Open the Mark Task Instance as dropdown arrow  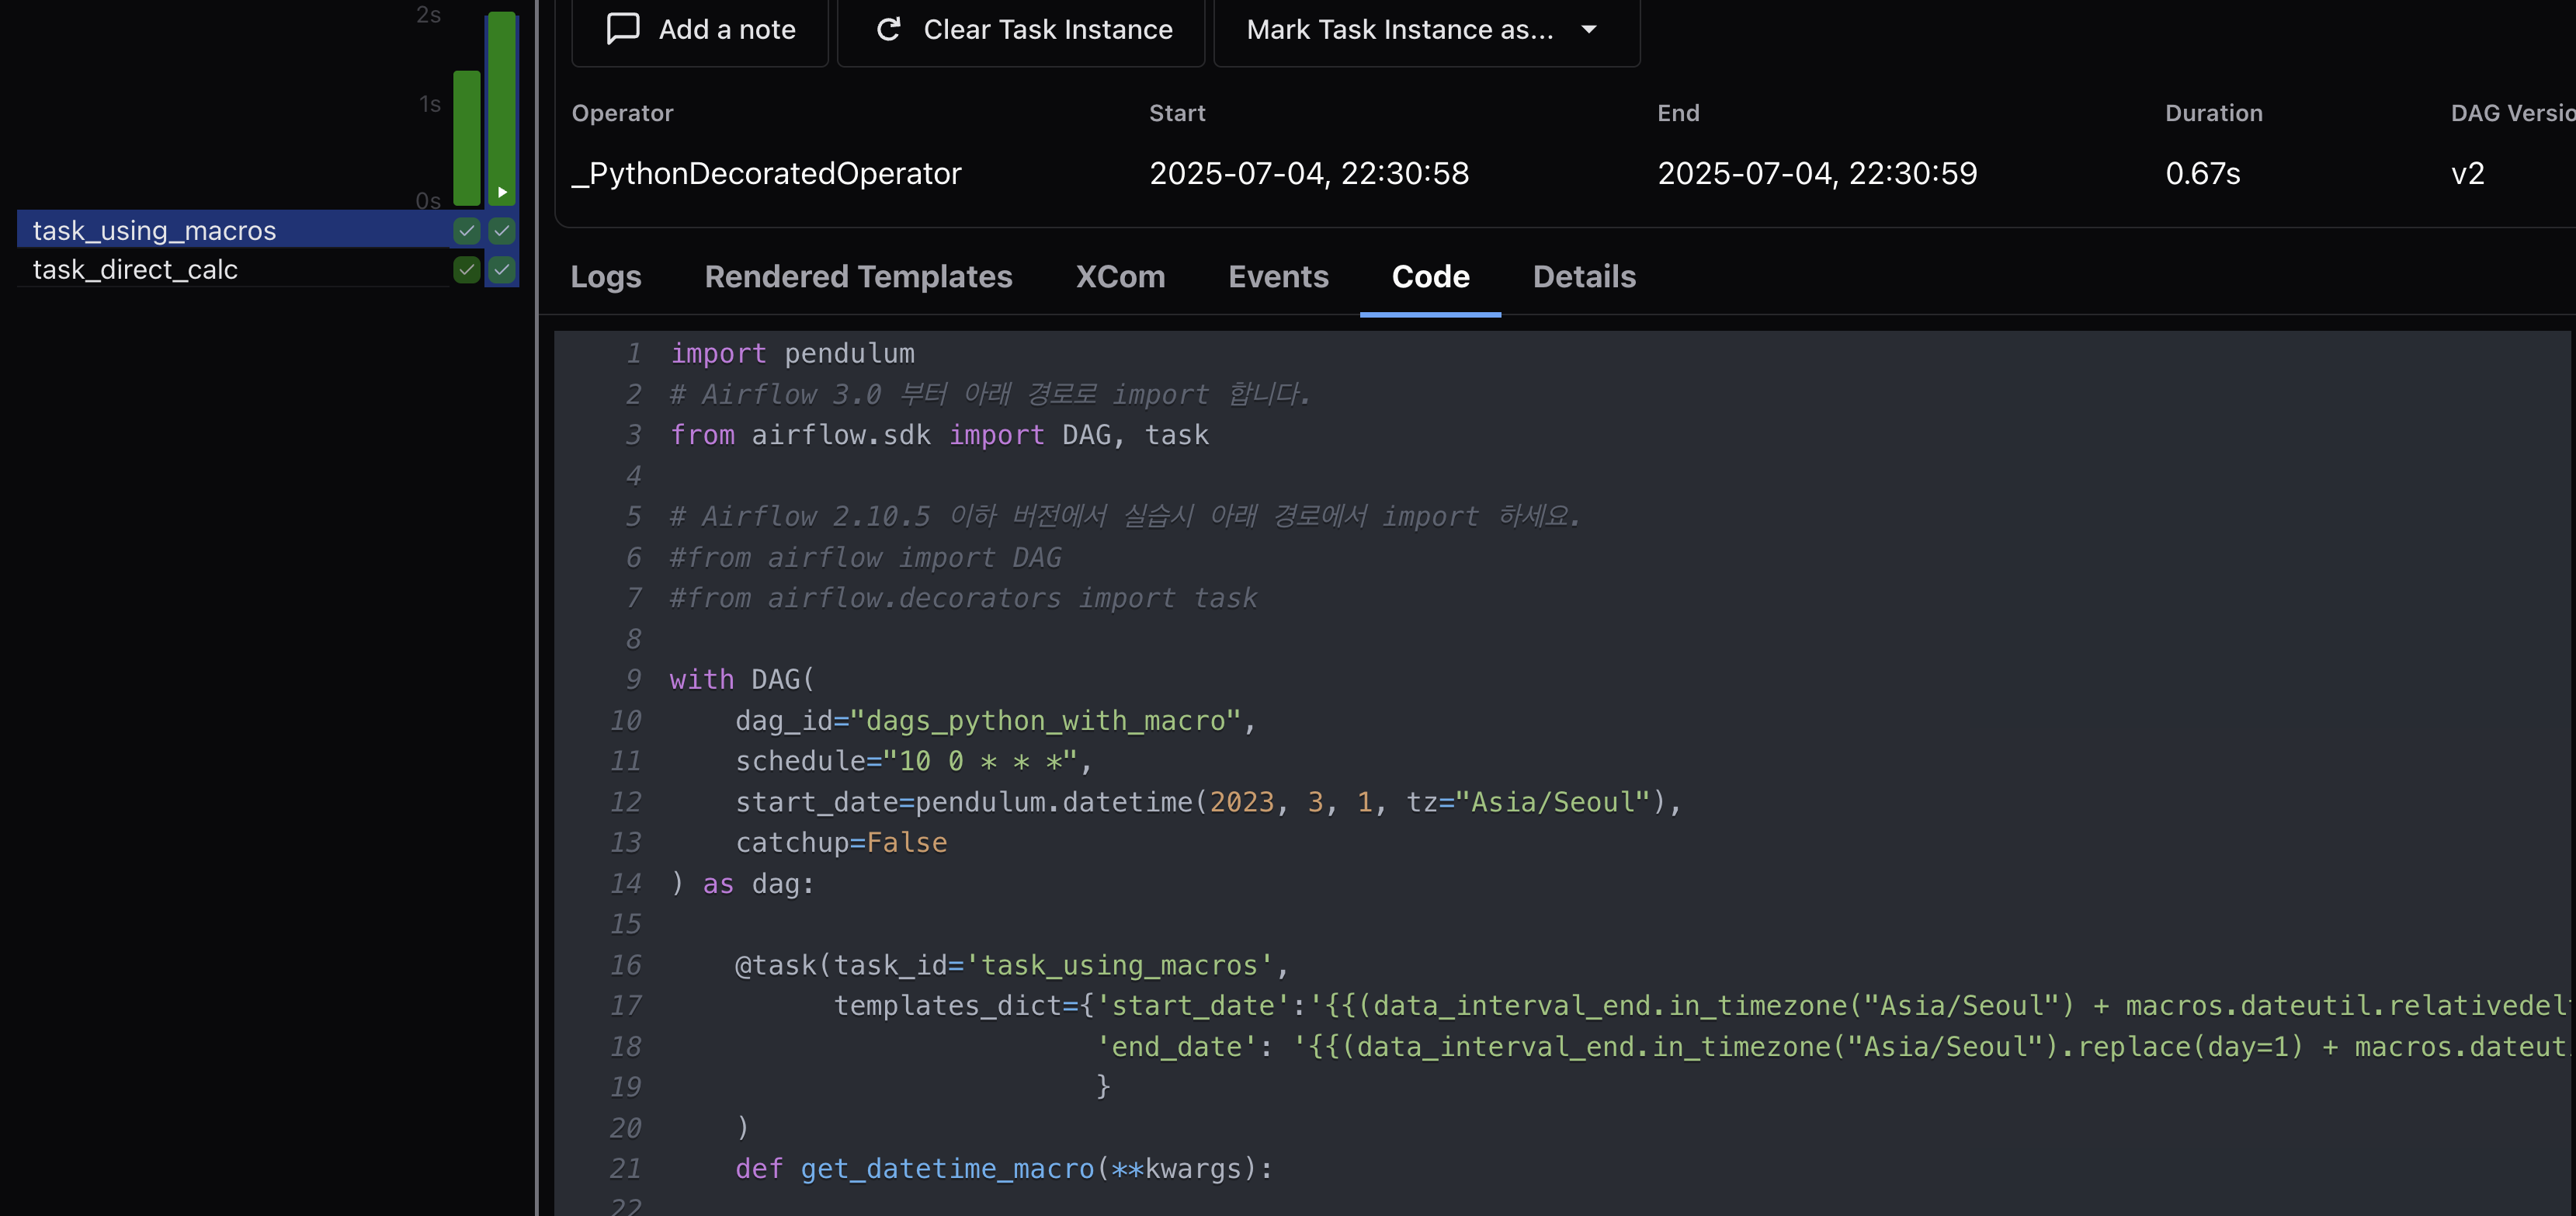(x=1589, y=29)
